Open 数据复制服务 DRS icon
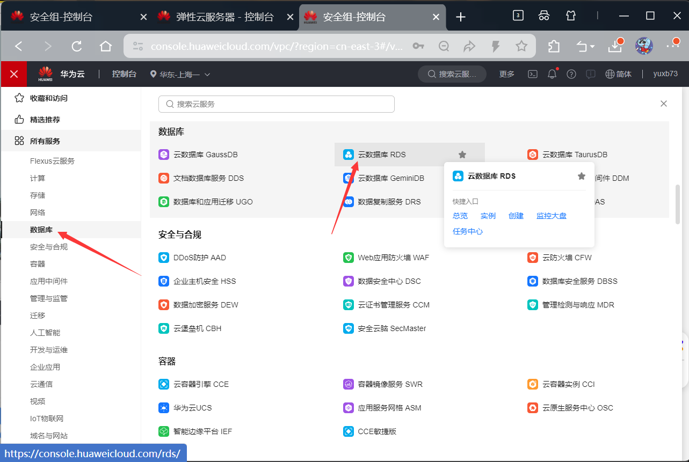Screen dimensions: 689x462 click(349, 202)
